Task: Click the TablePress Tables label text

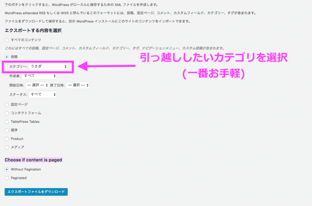Action: [x=25, y=122]
